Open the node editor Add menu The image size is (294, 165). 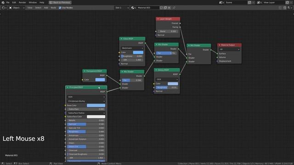pyautogui.click(x=46, y=8)
